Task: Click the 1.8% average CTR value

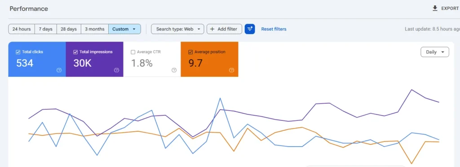Action: point(142,63)
